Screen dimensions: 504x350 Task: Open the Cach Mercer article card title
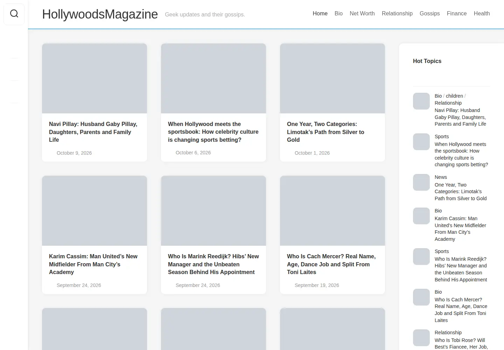coord(331,264)
